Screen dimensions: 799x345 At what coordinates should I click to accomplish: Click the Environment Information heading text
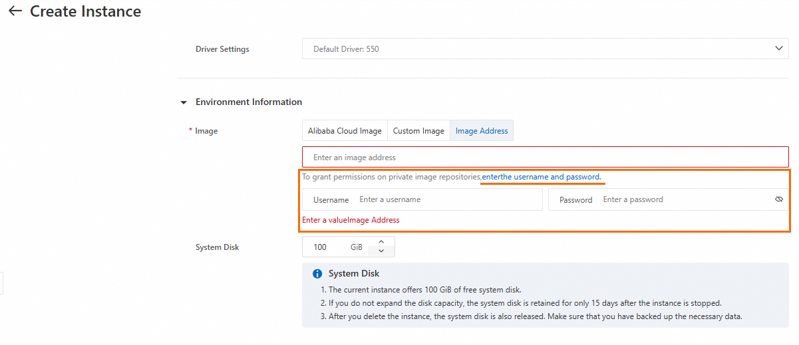pos(249,102)
